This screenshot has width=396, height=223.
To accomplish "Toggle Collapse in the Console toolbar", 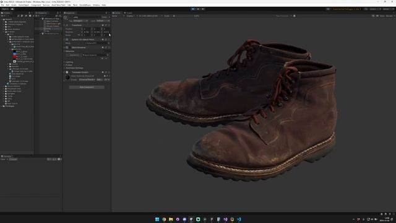I will point(14,159).
